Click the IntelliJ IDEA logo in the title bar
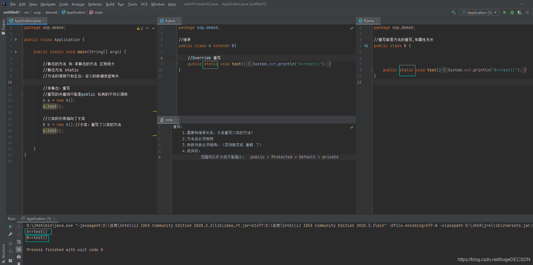Viewport: 533px width, 265px height. click(x=4, y=4)
